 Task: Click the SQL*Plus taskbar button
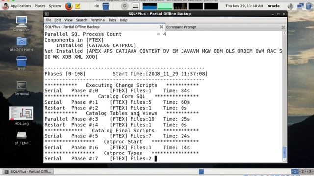(28, 172)
